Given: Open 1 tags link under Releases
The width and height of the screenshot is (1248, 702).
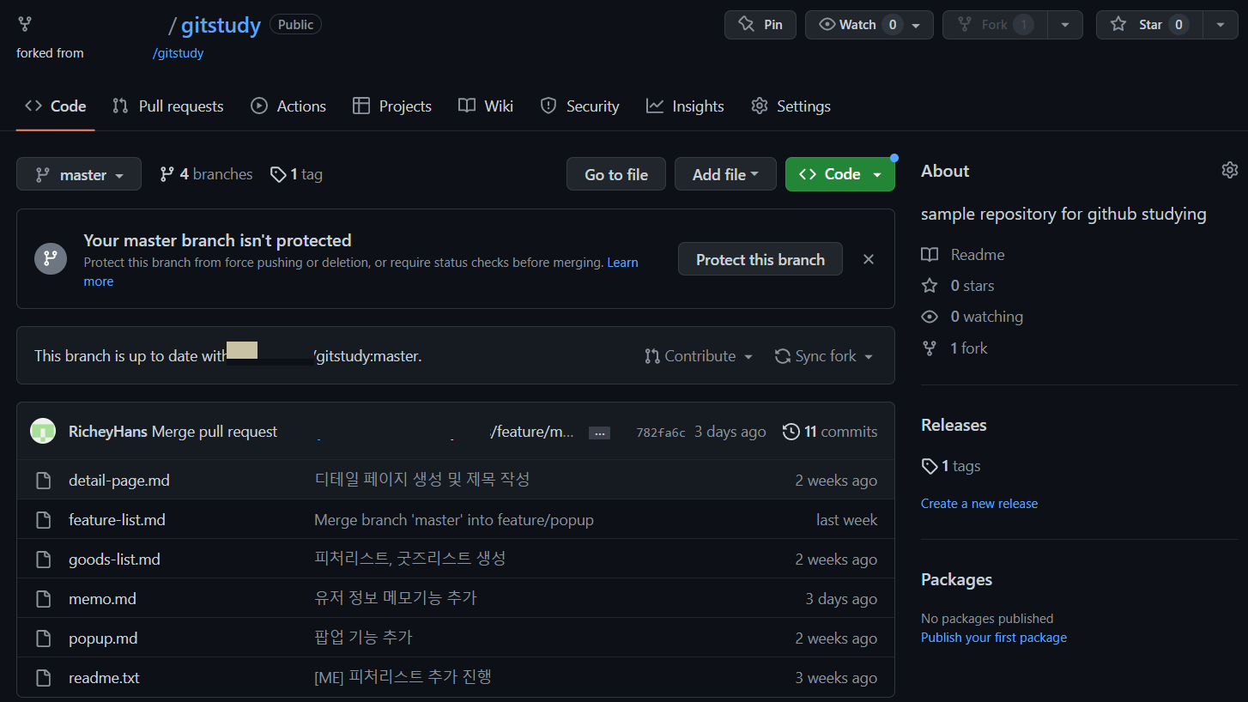Looking at the screenshot, I should [x=951, y=466].
